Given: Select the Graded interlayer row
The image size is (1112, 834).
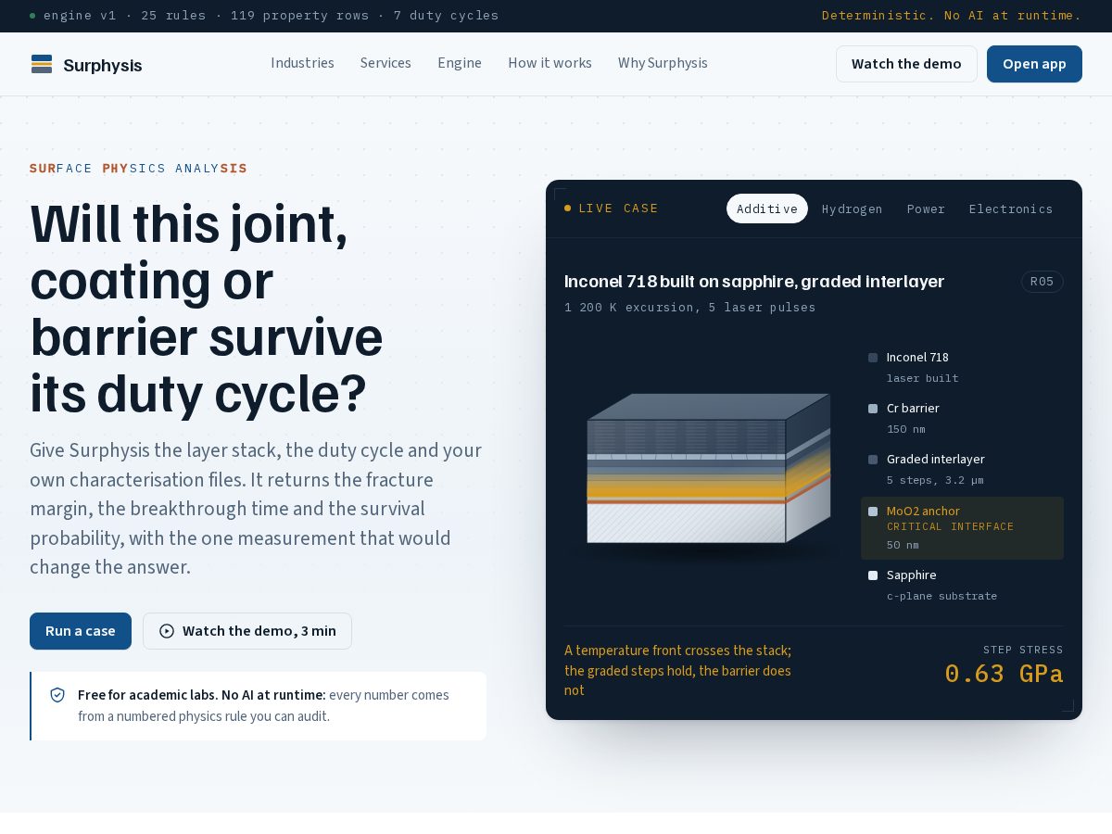Looking at the screenshot, I should point(962,469).
